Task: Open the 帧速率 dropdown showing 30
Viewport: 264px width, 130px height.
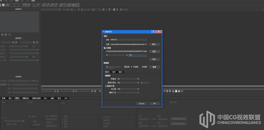Action: click(x=128, y=79)
